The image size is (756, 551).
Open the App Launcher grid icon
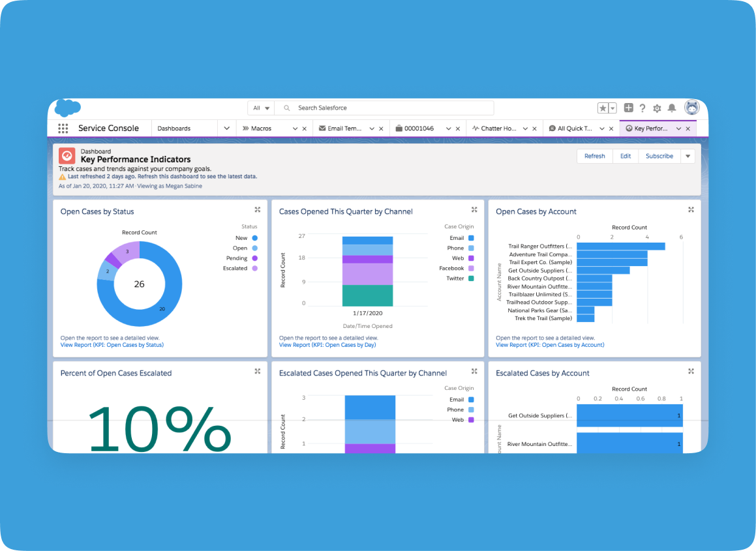[x=63, y=128]
